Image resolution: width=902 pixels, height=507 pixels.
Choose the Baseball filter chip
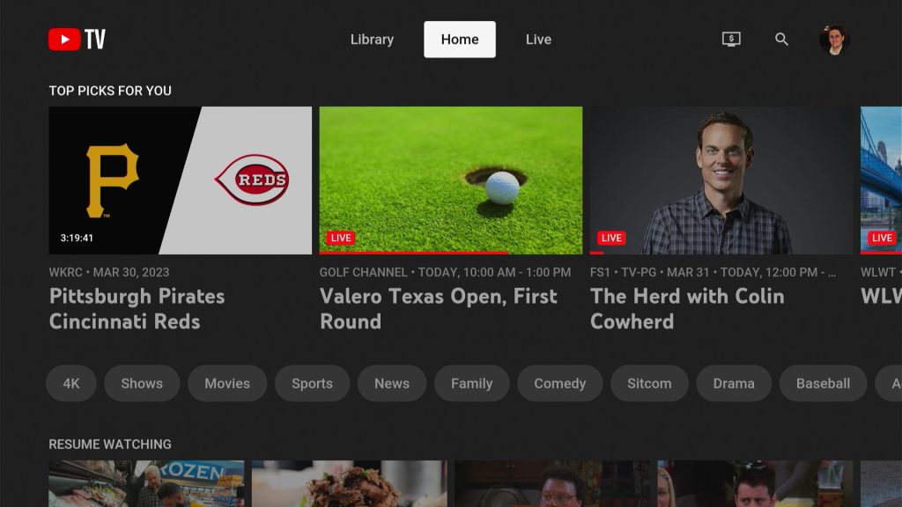coord(823,384)
